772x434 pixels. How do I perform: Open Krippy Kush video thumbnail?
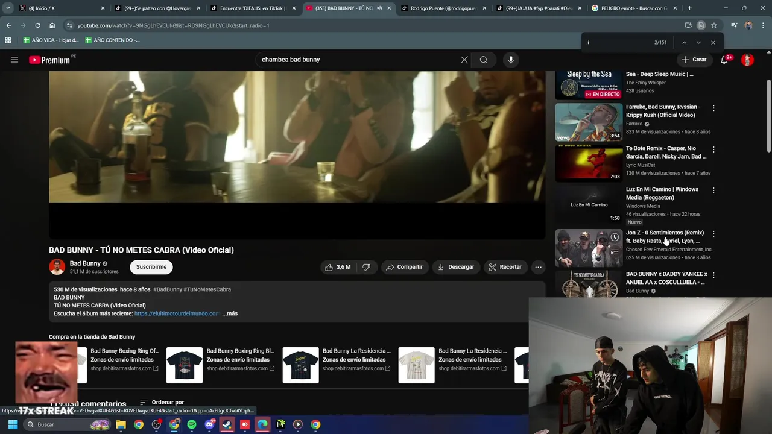(589, 122)
